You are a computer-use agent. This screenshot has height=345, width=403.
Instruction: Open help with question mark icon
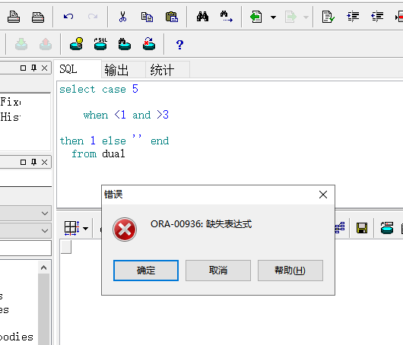[179, 45]
